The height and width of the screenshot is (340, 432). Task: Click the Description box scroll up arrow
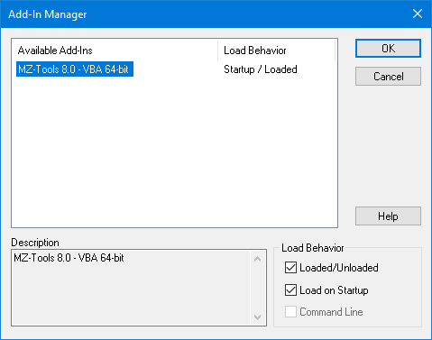(x=257, y=259)
